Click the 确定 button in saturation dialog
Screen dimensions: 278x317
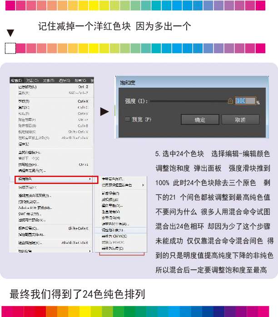pos(200,119)
